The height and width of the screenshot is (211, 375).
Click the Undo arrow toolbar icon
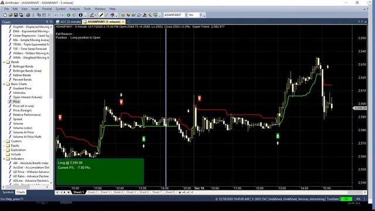56,15
